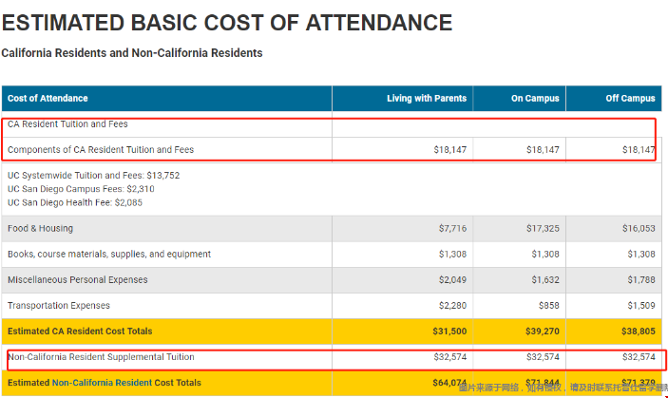
Task: Click the CA Resident Tuition and Fees row label
Action: [67, 124]
